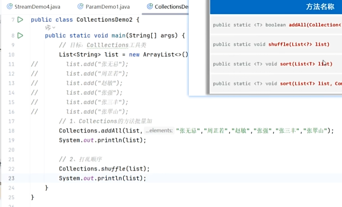The width and height of the screenshot is (342, 207).
Task: Expand the code author hint chevron above main
Action: (53, 27)
